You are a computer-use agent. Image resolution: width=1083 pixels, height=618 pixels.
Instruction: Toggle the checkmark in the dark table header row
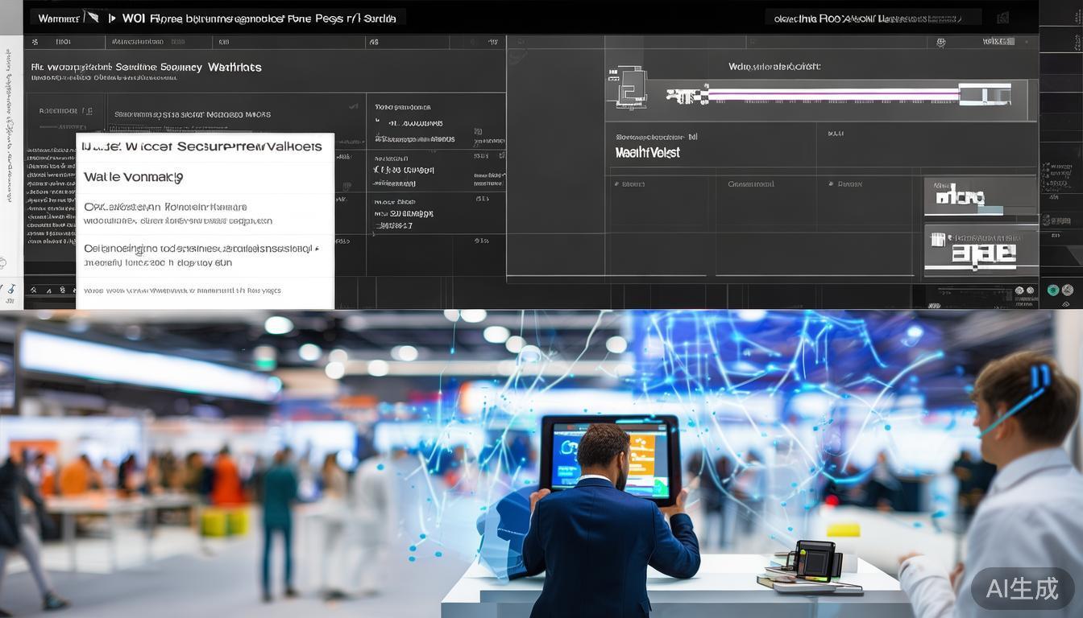click(x=352, y=107)
